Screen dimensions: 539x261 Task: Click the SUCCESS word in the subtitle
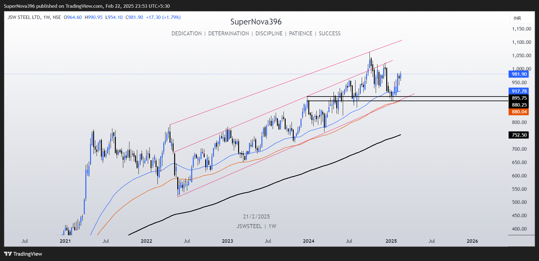pyautogui.click(x=330, y=34)
